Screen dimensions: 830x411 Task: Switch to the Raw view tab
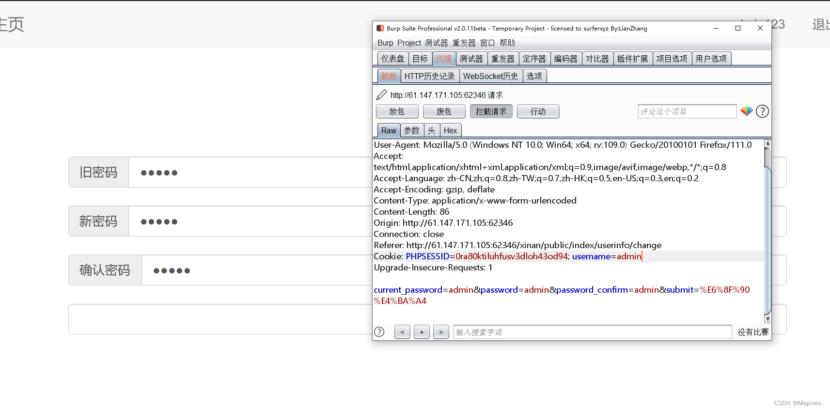pyautogui.click(x=389, y=130)
